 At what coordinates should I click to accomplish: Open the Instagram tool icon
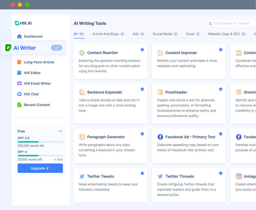click(239, 176)
